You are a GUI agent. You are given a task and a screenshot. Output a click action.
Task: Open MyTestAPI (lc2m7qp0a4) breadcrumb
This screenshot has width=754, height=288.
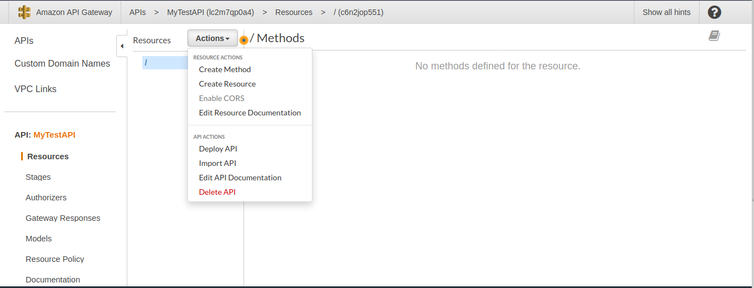click(x=210, y=12)
